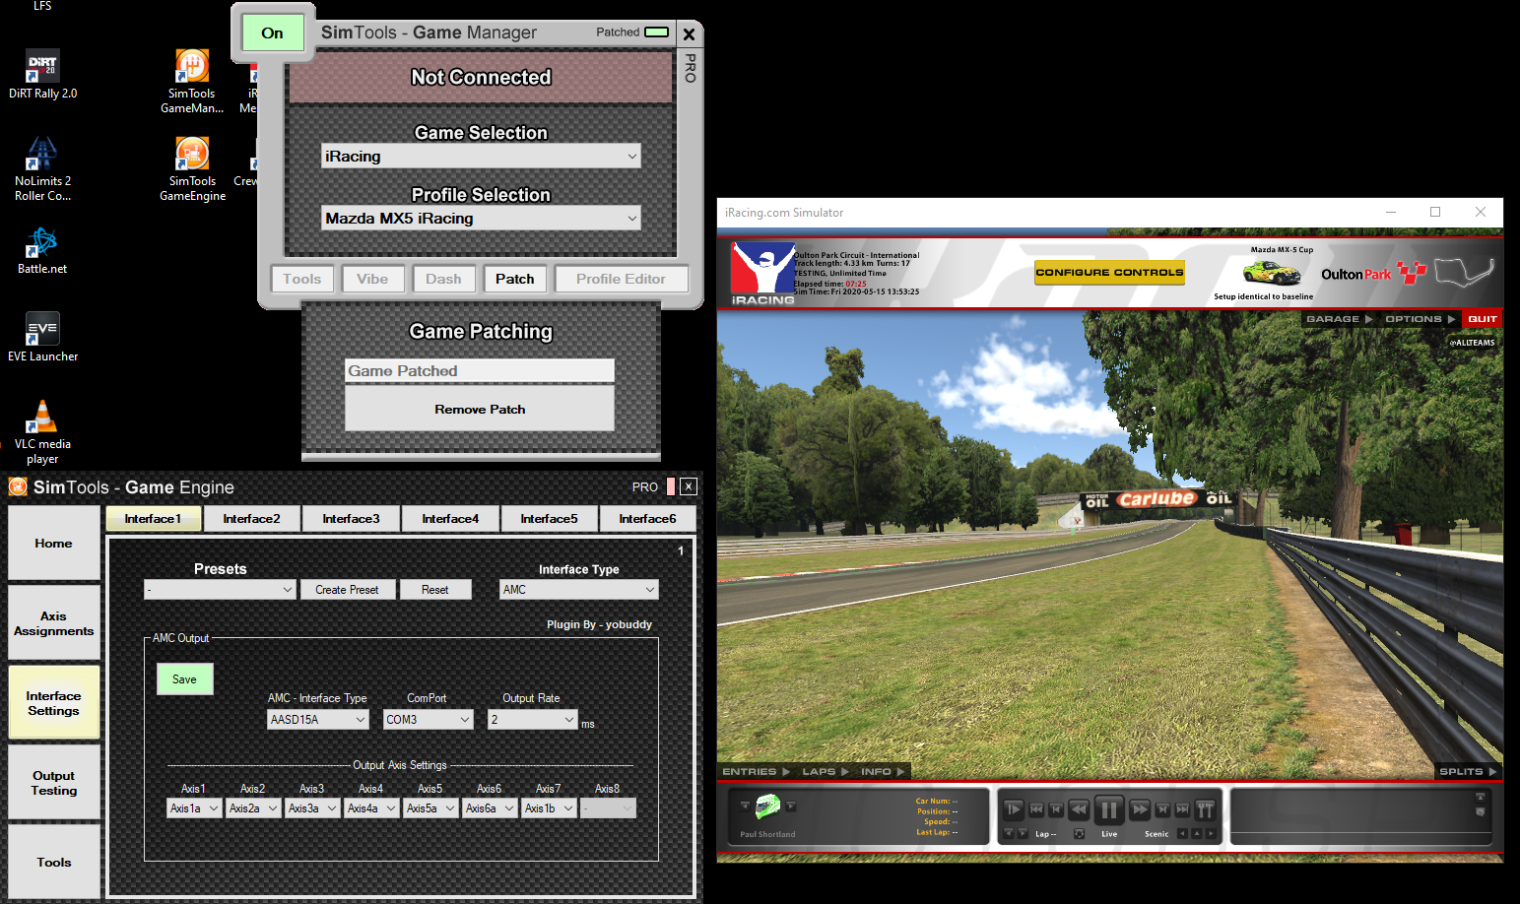Open the Splits panel in iRacing
1520x904 pixels.
1467,771
